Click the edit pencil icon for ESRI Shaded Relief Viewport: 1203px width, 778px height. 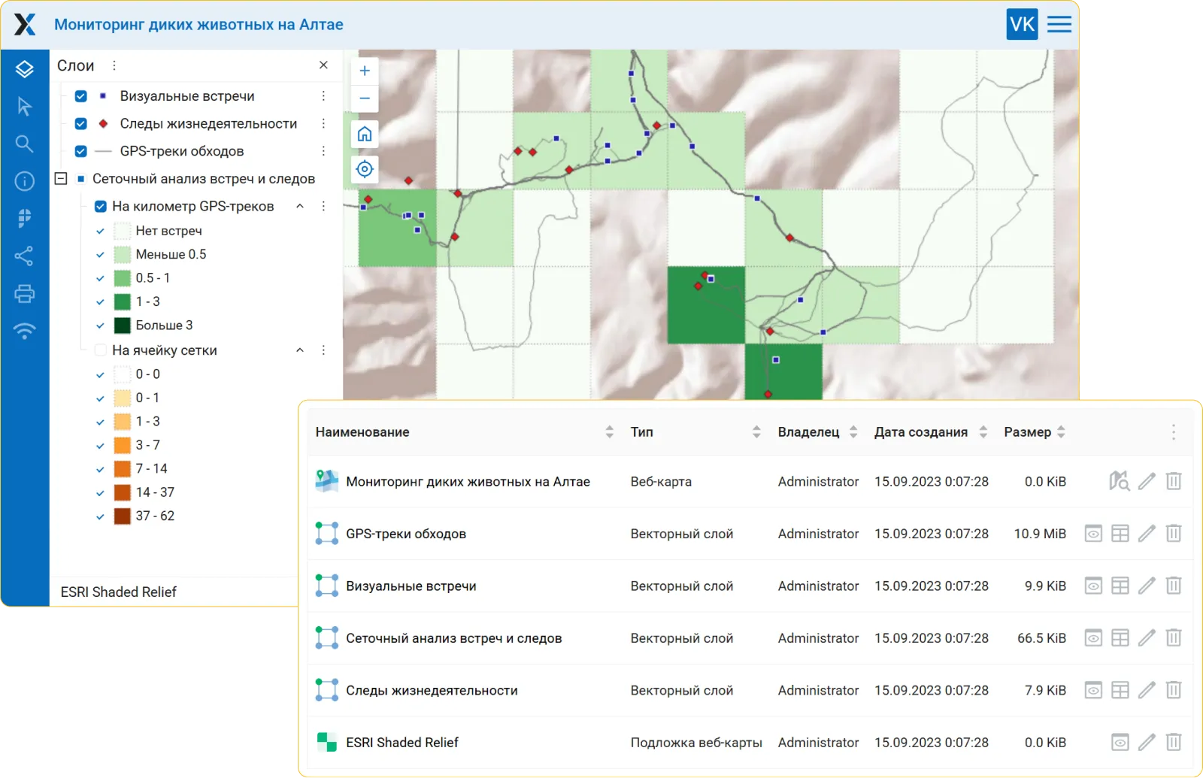tap(1147, 742)
